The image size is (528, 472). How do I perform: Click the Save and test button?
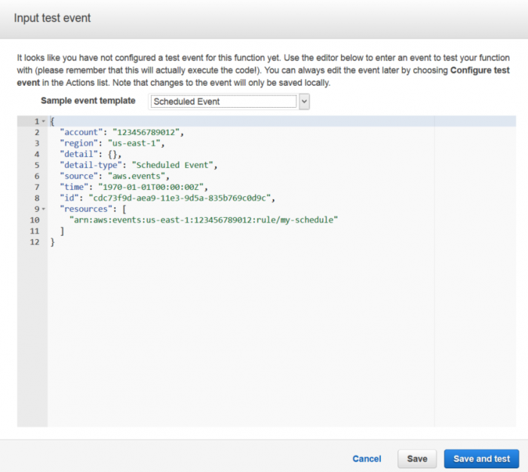(481, 459)
